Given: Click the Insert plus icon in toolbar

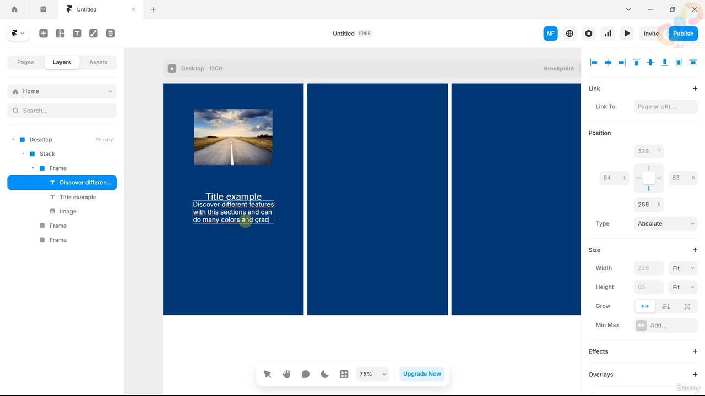Looking at the screenshot, I should tap(44, 34).
